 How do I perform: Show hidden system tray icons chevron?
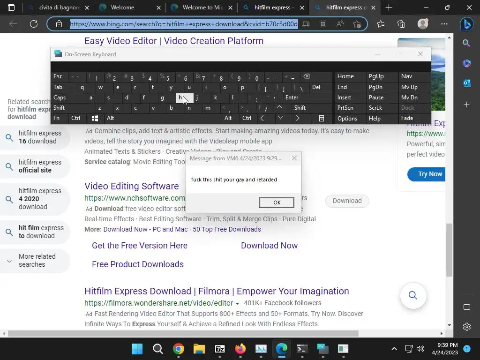point(394,349)
